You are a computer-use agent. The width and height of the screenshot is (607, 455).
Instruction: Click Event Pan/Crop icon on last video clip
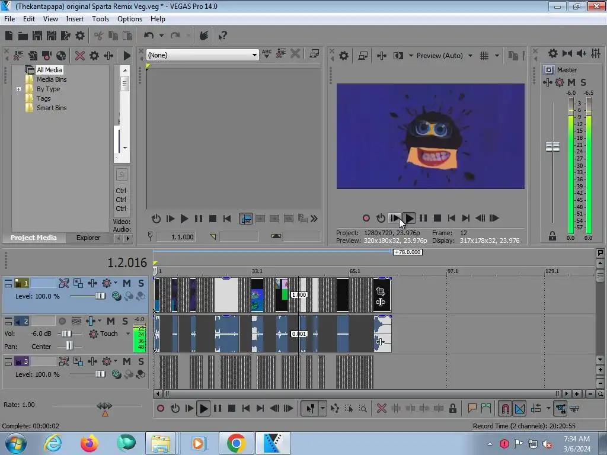coord(380,291)
